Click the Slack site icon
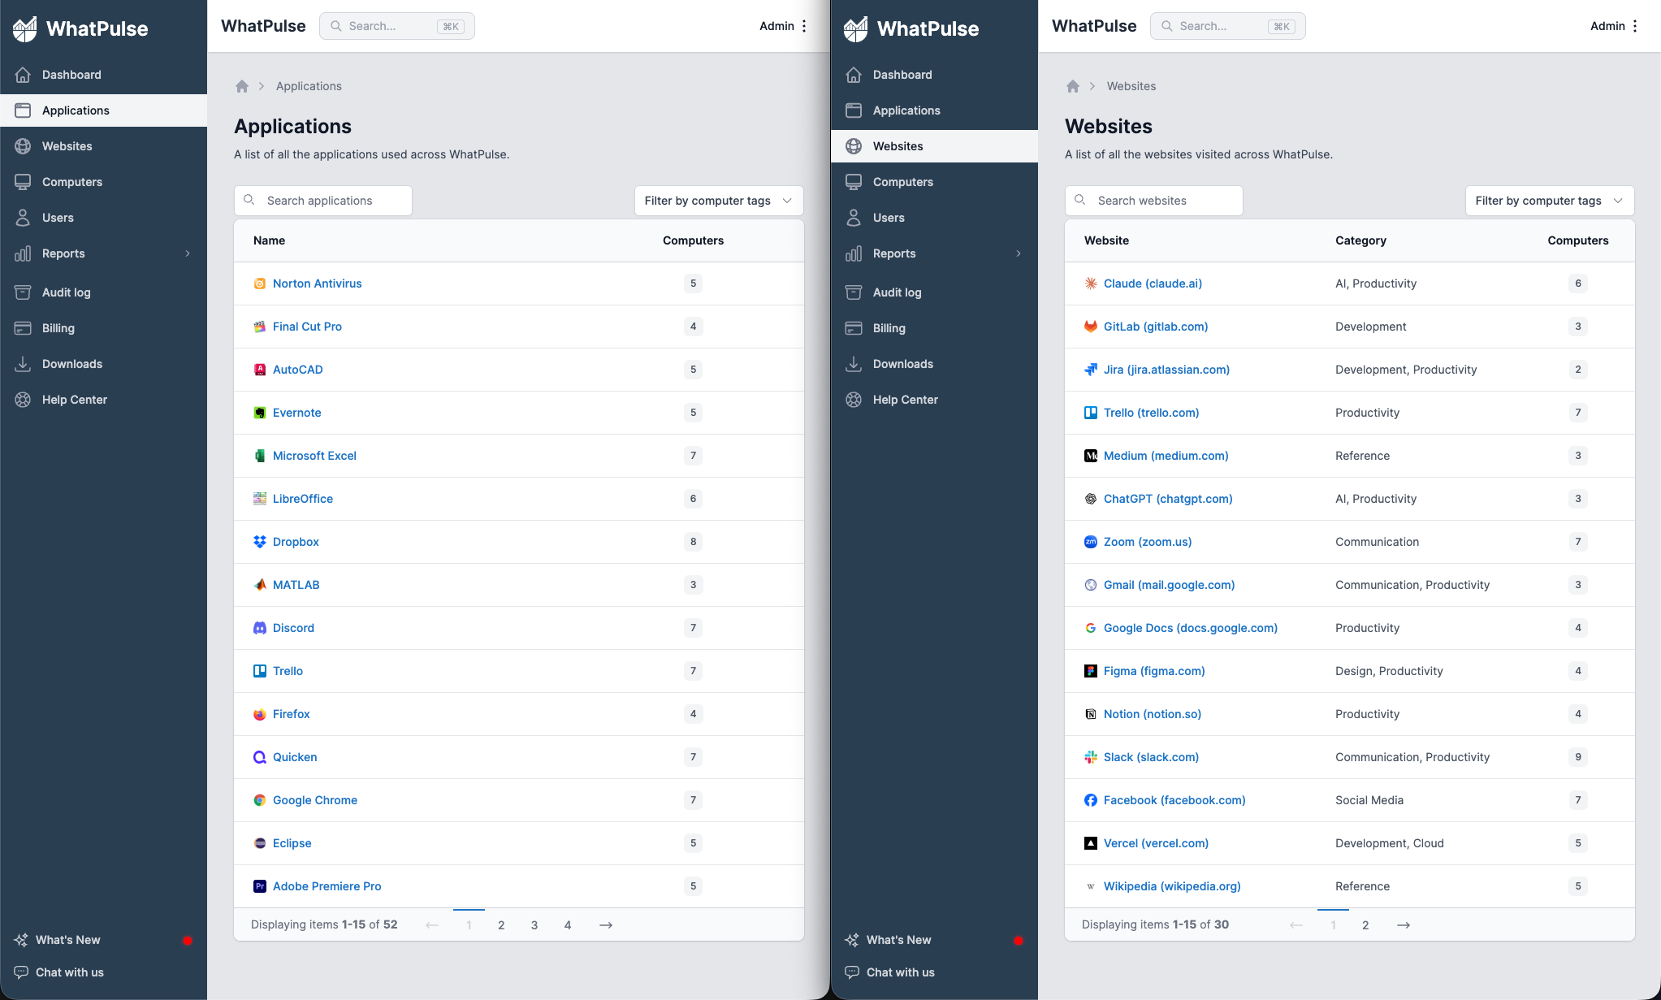The image size is (1661, 1000). pos(1091,757)
